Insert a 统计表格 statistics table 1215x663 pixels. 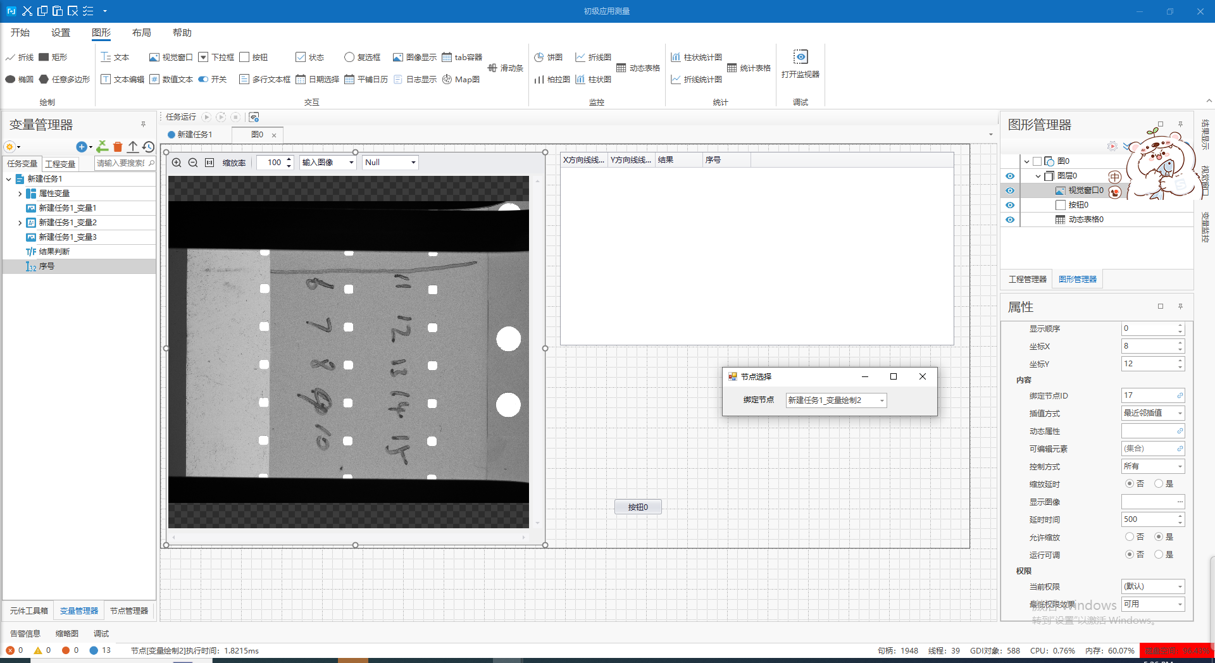tap(749, 68)
